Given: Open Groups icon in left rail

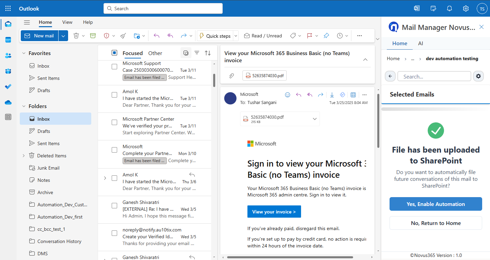Looking at the screenshot, I should (8, 71).
